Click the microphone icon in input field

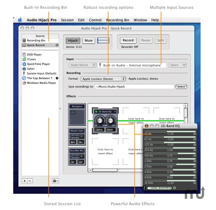click(x=100, y=65)
